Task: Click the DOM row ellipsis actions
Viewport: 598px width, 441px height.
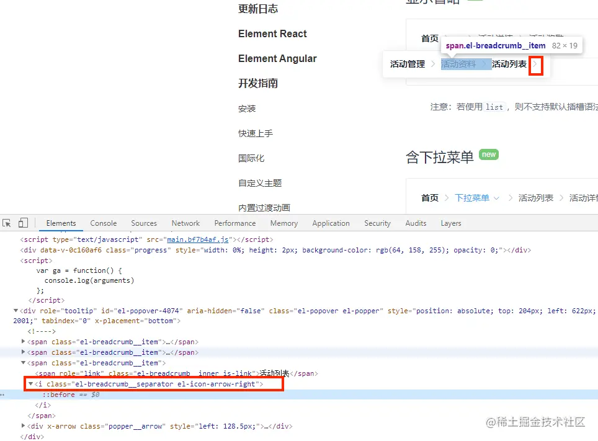Action: tap(2, 395)
